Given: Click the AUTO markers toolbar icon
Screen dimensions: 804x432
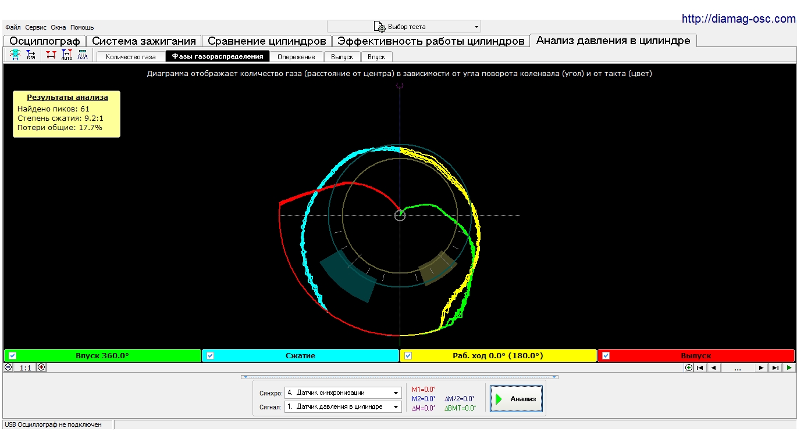Looking at the screenshot, I should 67,55.
